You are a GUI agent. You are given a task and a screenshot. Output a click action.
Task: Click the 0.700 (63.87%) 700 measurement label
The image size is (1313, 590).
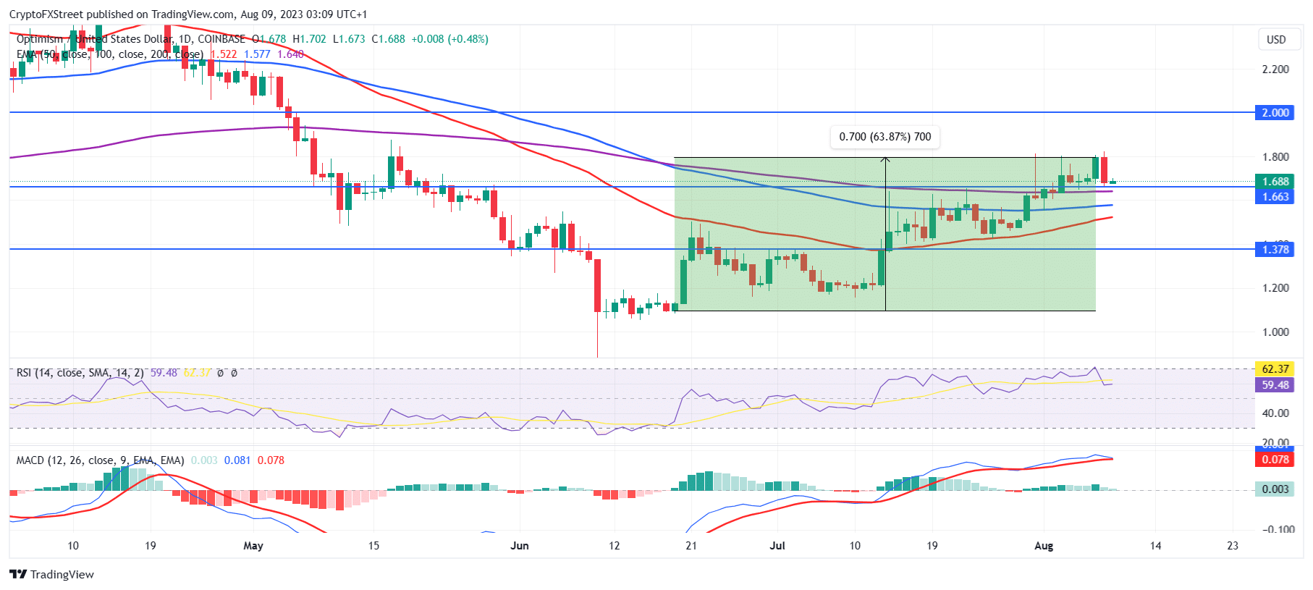885,137
